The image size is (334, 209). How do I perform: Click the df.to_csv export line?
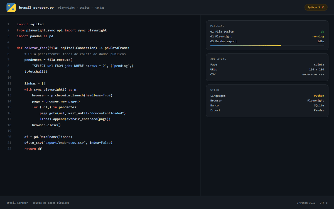[68, 143]
